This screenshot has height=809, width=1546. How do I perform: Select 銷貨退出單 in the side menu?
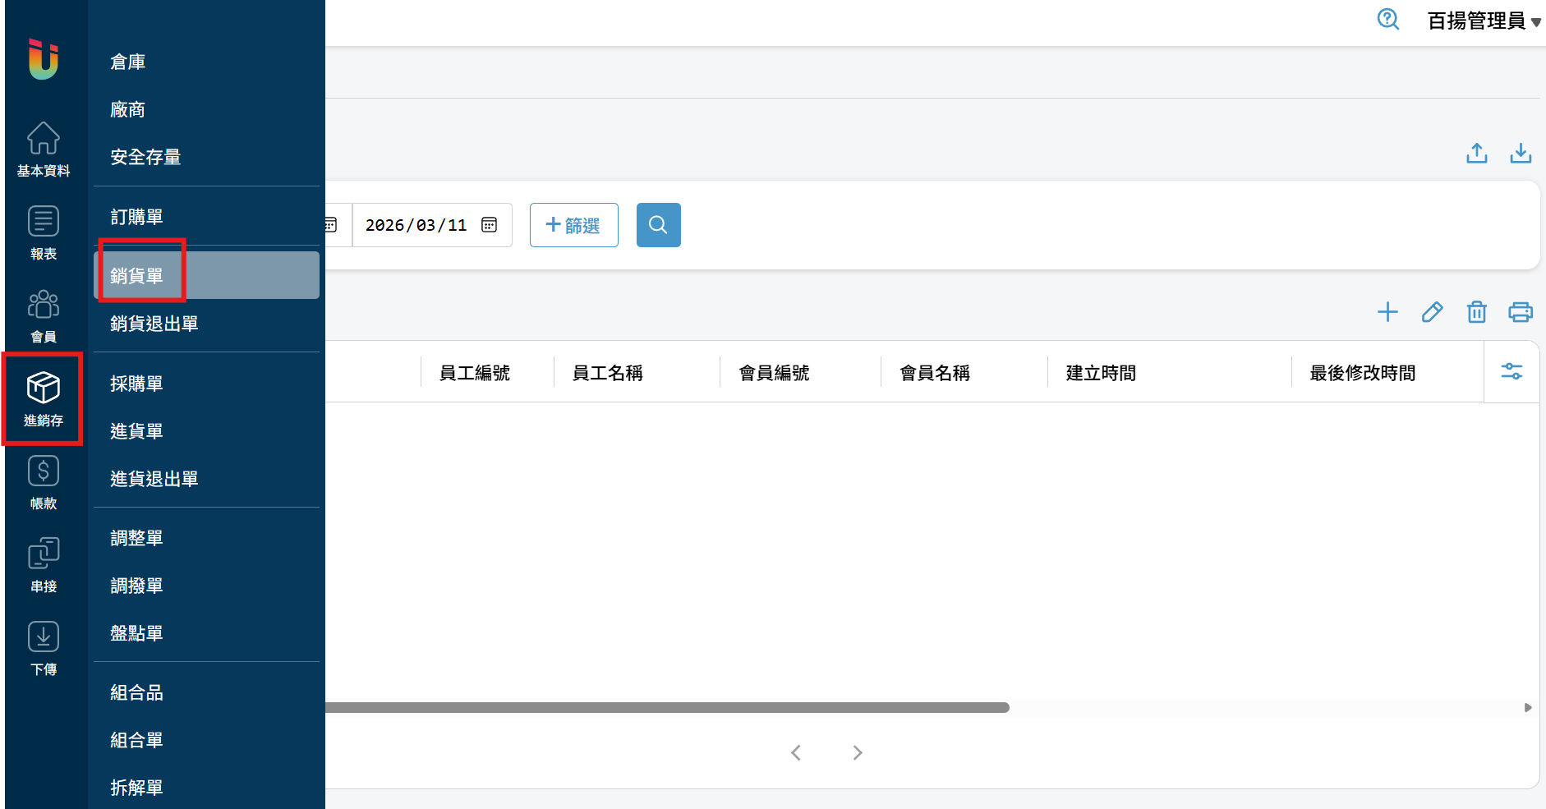point(154,324)
